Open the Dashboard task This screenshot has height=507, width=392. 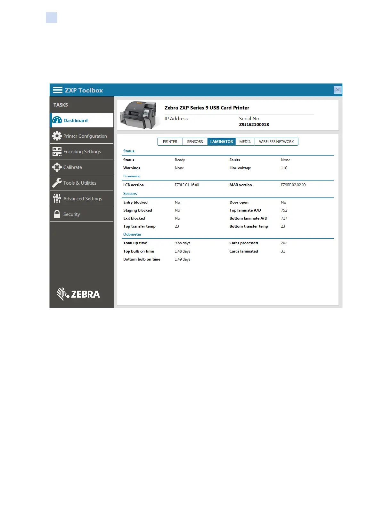coord(82,120)
